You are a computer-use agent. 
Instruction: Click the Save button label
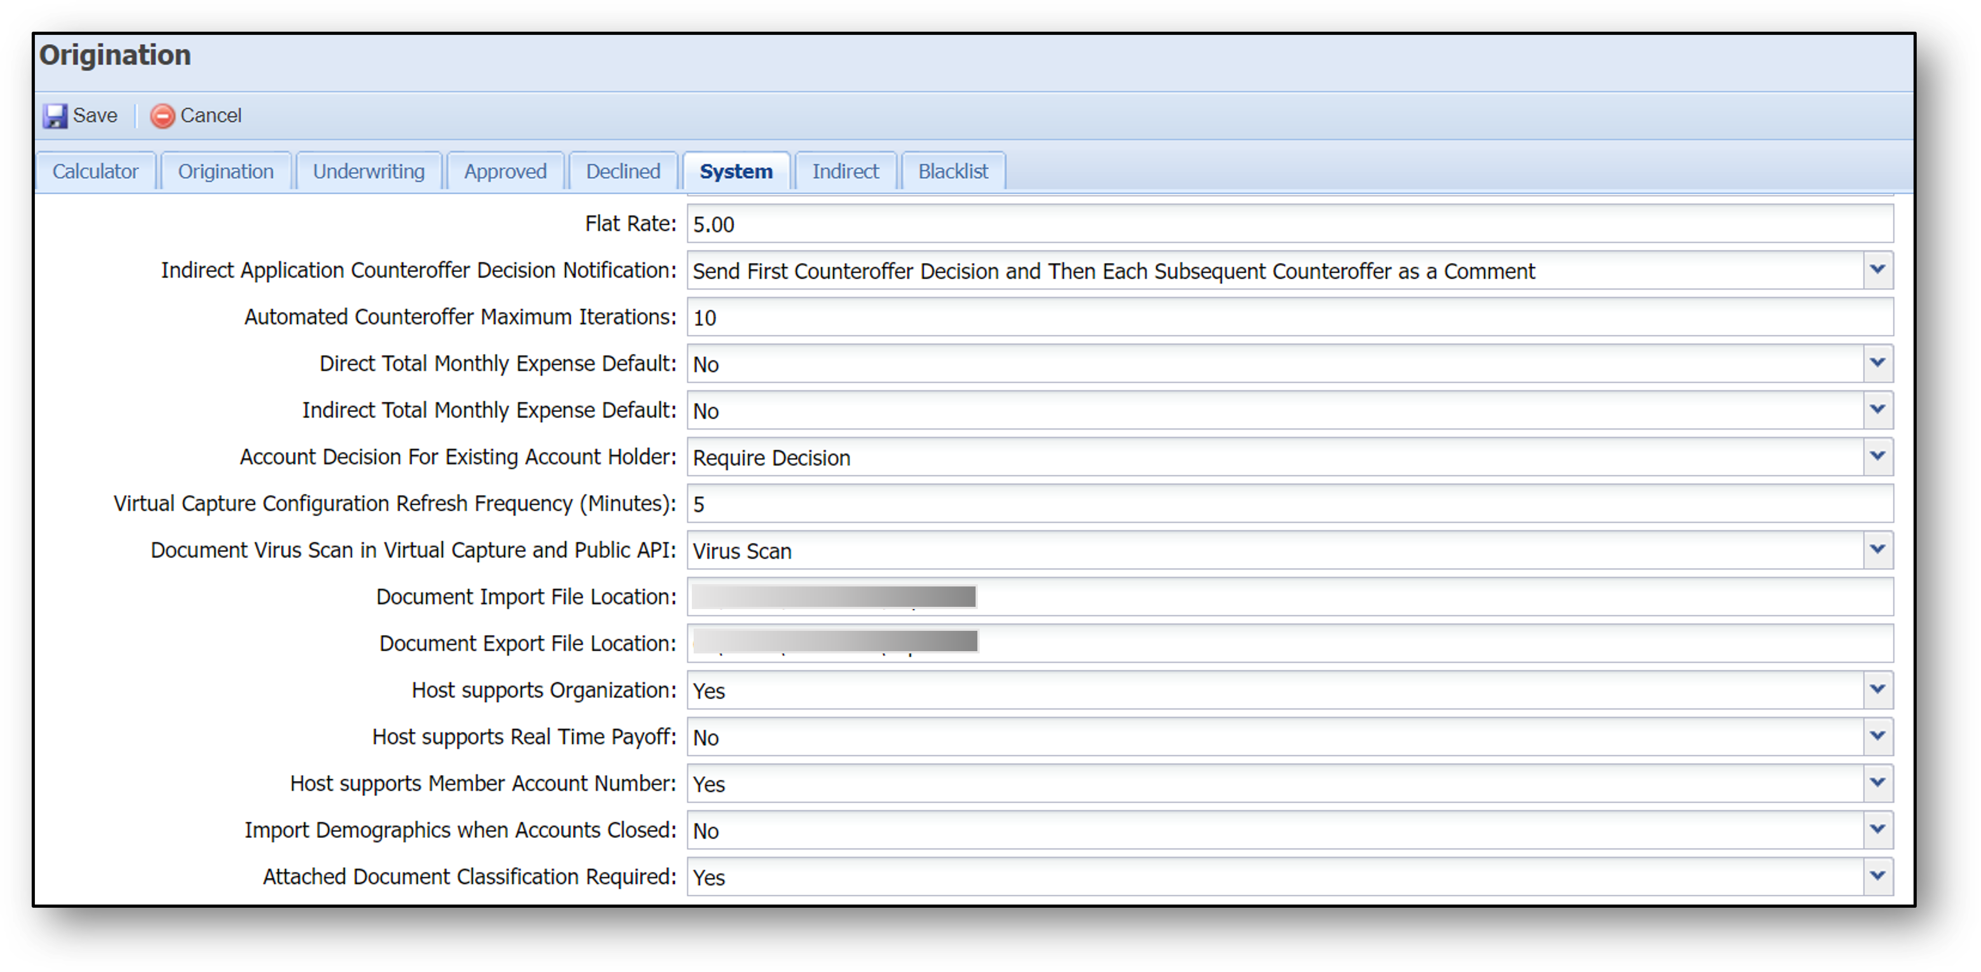tap(95, 115)
